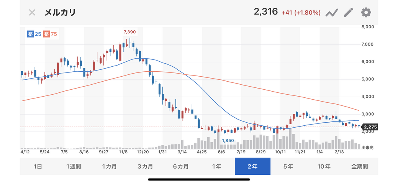Show the 全期間 full-period chart
The width and height of the screenshot is (398, 184).
point(360,166)
